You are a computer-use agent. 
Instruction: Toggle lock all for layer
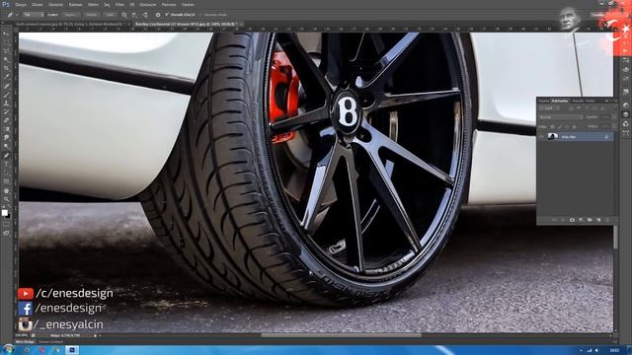pyautogui.click(x=575, y=127)
